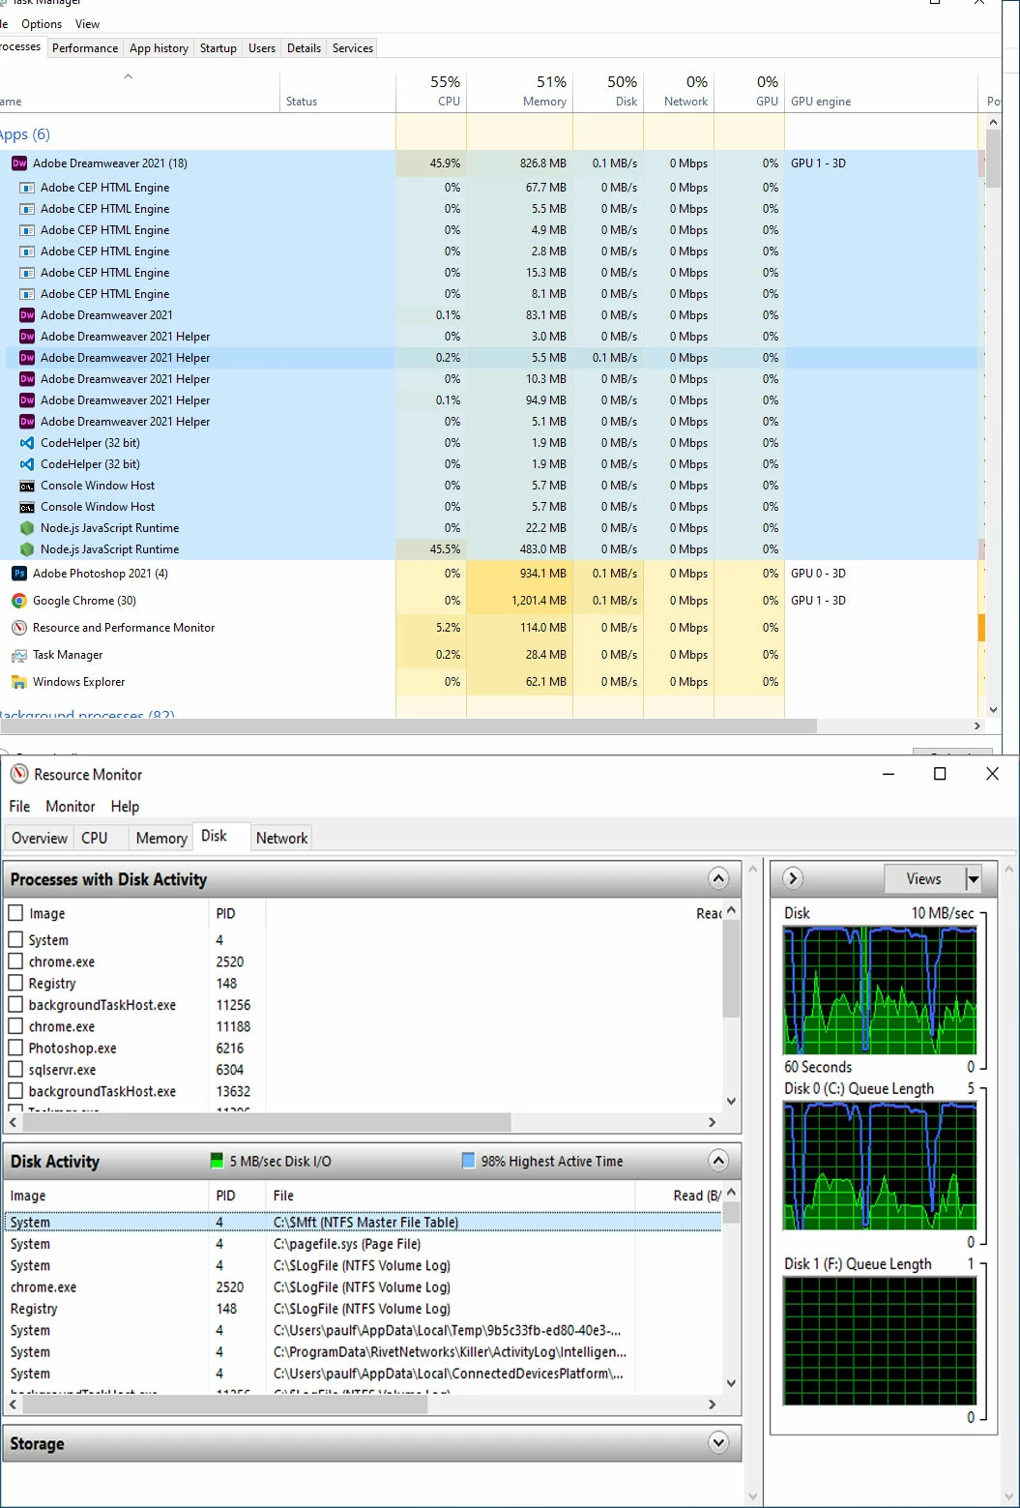
Task: Click the Views button in Resource Monitor
Action: click(924, 878)
